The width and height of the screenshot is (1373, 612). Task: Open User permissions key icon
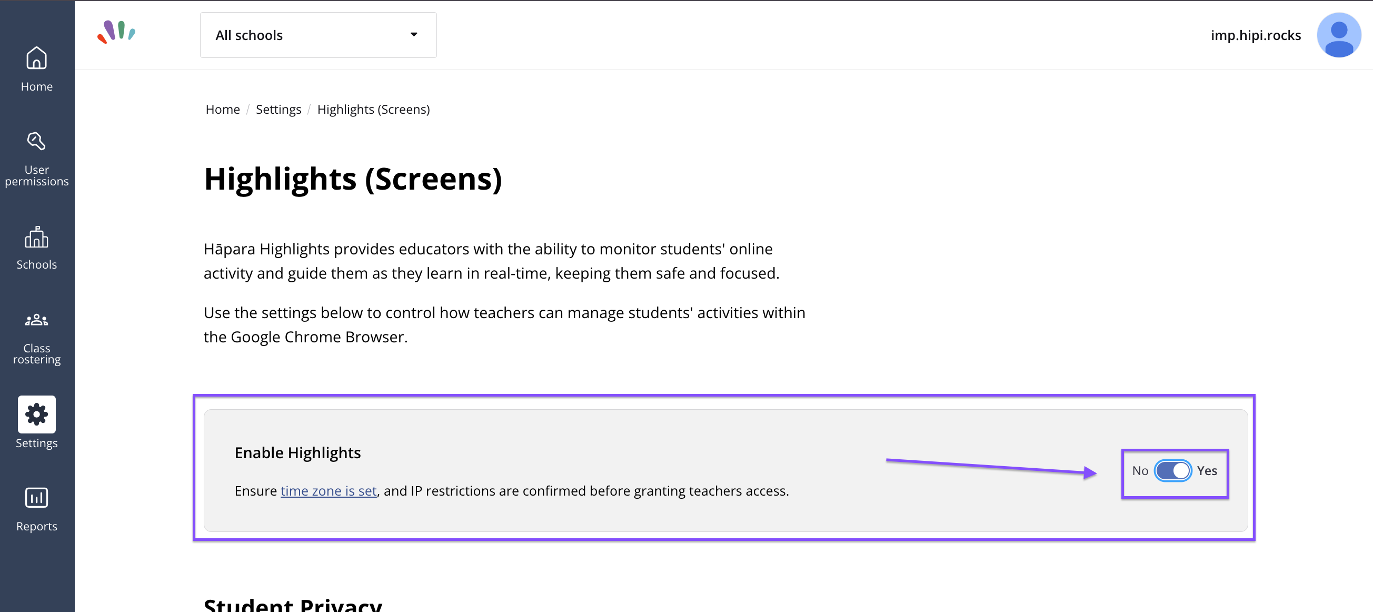36,141
